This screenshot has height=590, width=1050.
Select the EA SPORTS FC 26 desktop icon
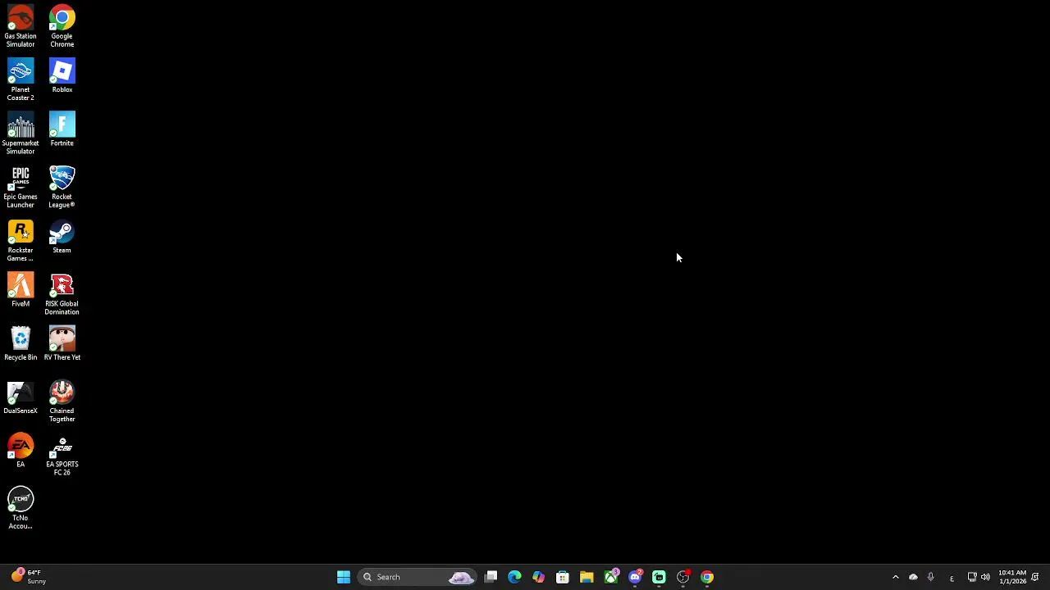click(62, 455)
